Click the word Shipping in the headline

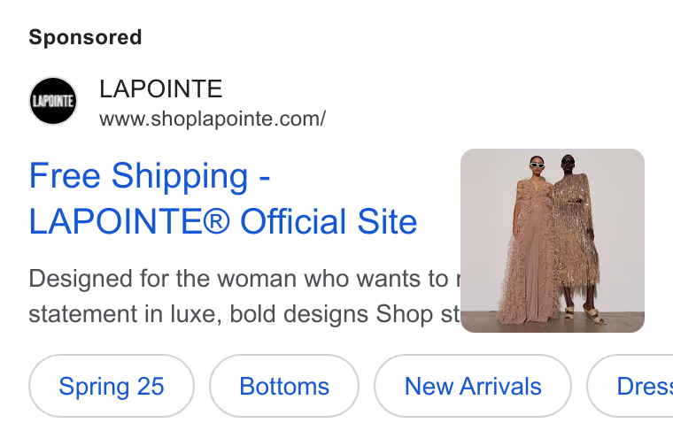(x=180, y=177)
